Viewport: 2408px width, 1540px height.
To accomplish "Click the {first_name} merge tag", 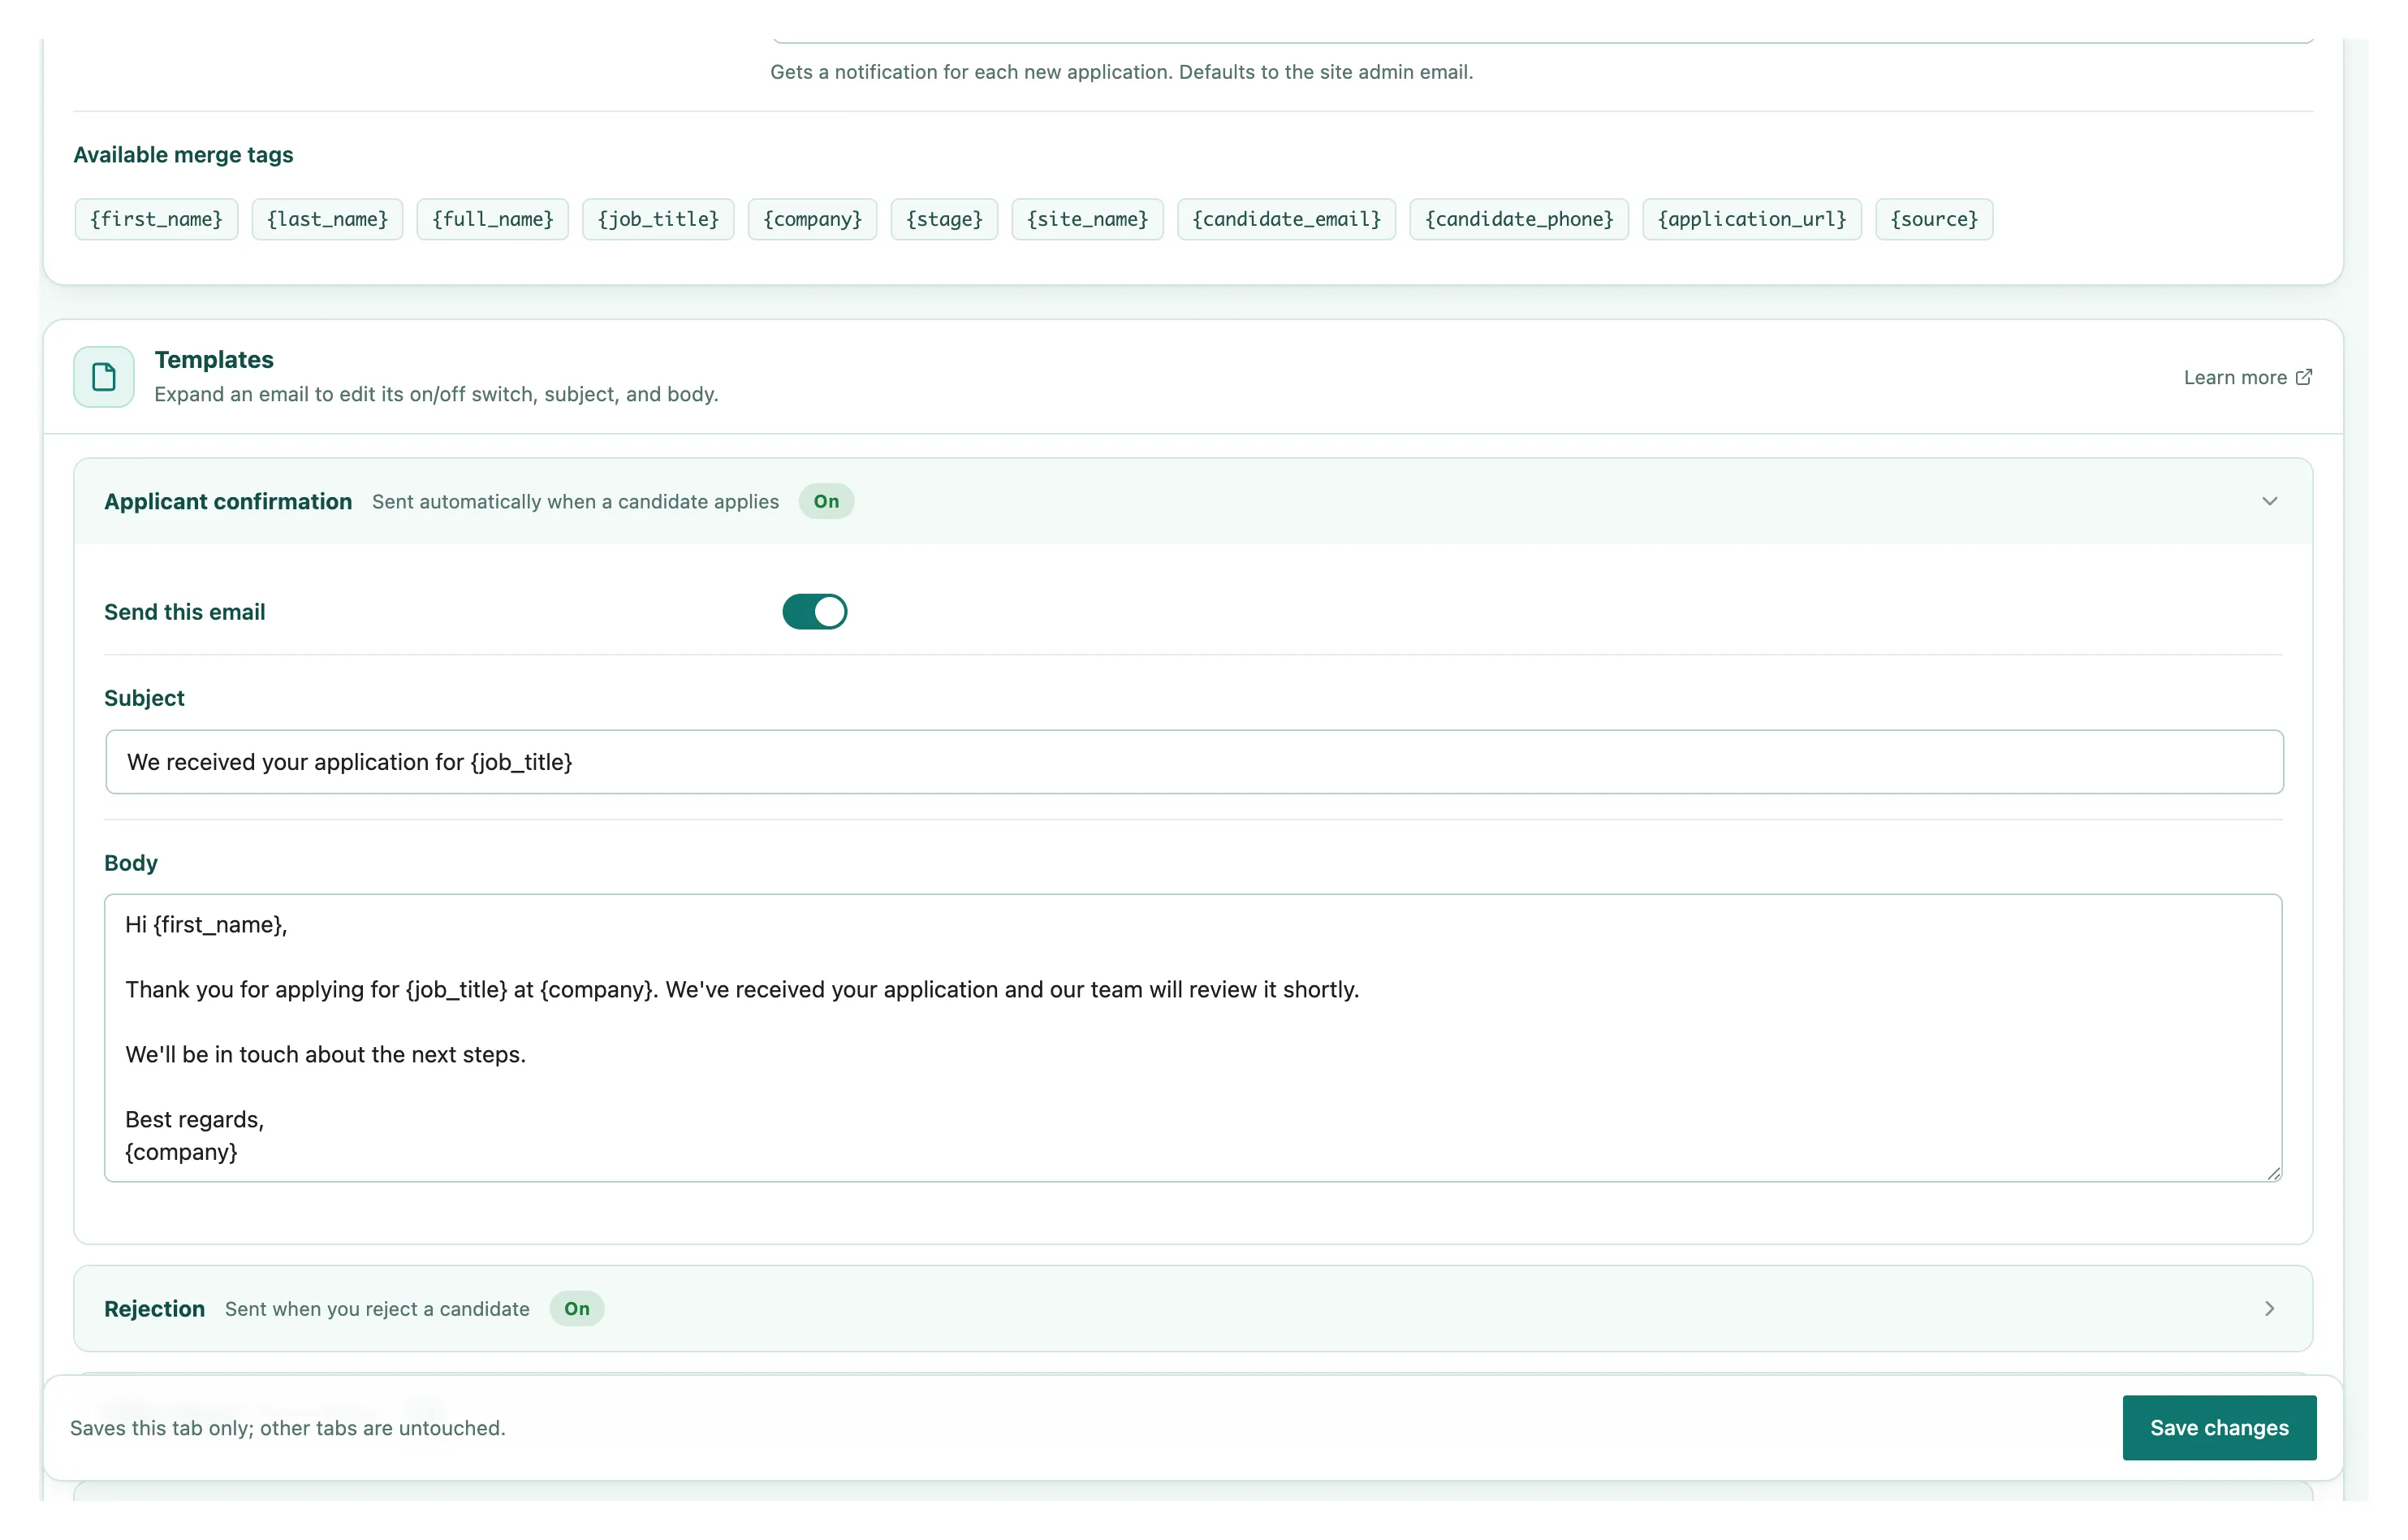I will pyautogui.click(x=156, y=219).
